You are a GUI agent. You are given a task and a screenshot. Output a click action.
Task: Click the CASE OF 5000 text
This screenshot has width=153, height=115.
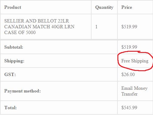[x=20, y=33]
